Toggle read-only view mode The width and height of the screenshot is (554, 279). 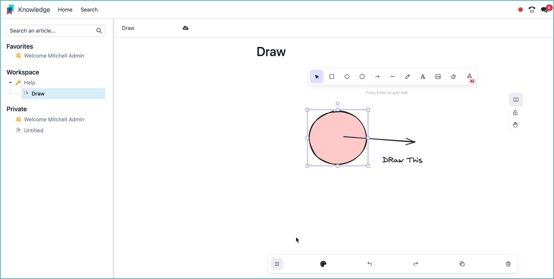515,99
